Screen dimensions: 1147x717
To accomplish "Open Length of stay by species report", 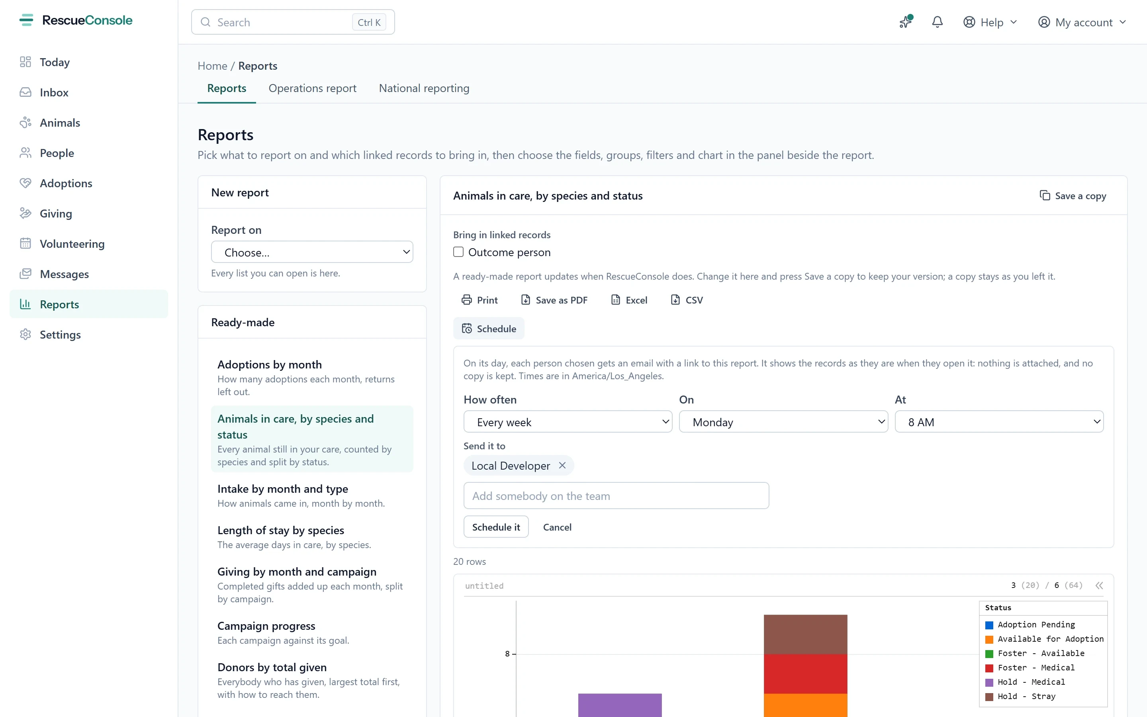I will 312,537.
